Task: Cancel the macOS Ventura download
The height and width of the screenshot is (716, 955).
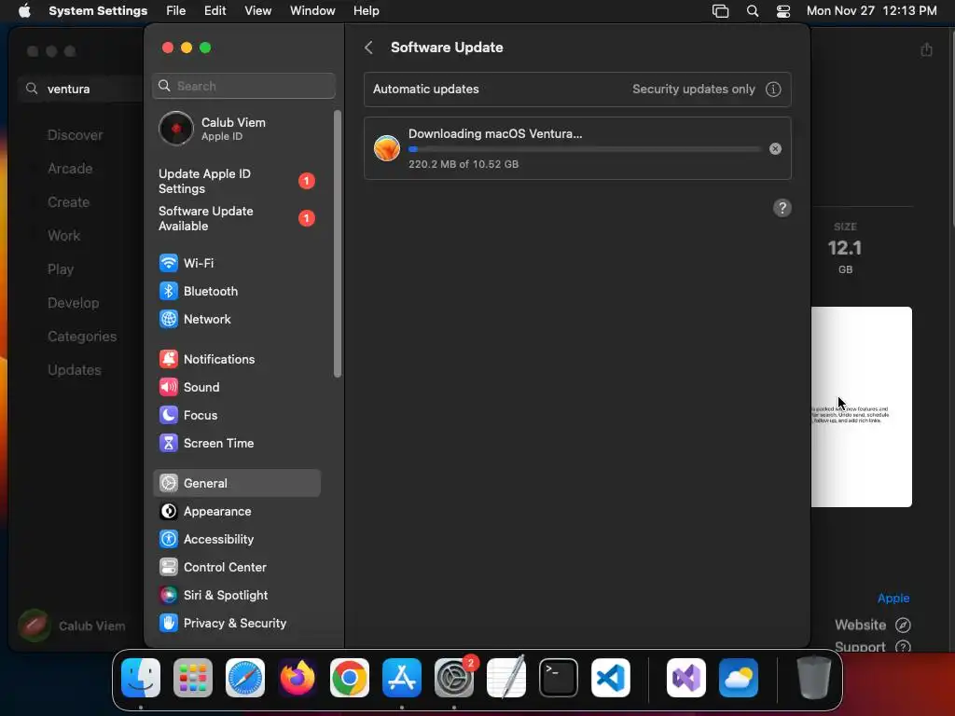Action: 775,148
